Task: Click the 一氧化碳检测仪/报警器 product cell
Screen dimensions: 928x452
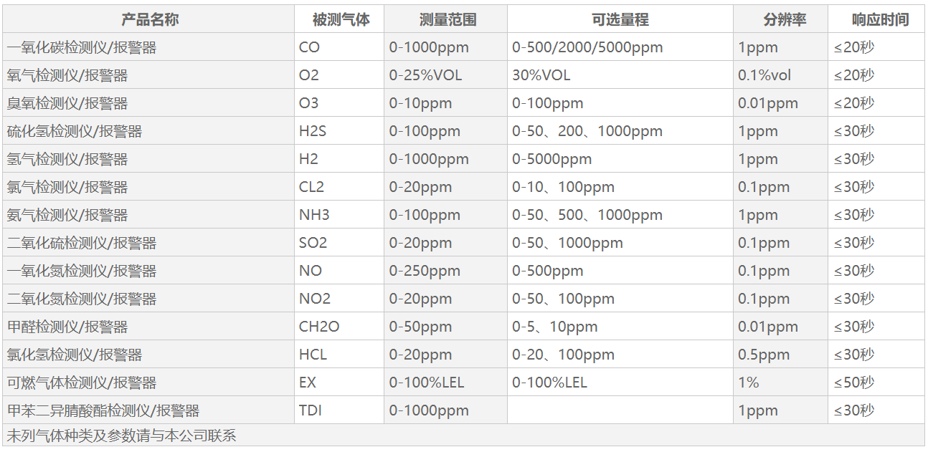Action: (82, 48)
